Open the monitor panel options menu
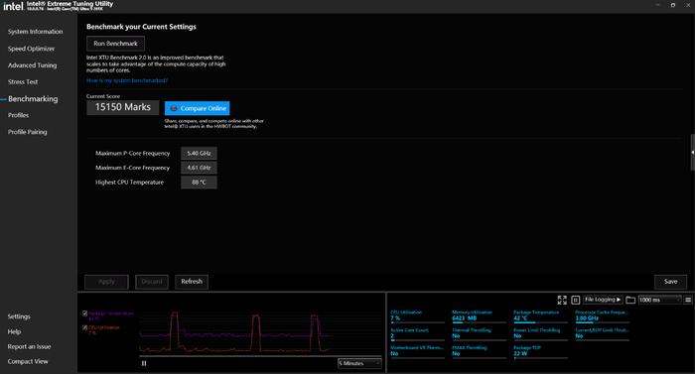 (x=688, y=300)
